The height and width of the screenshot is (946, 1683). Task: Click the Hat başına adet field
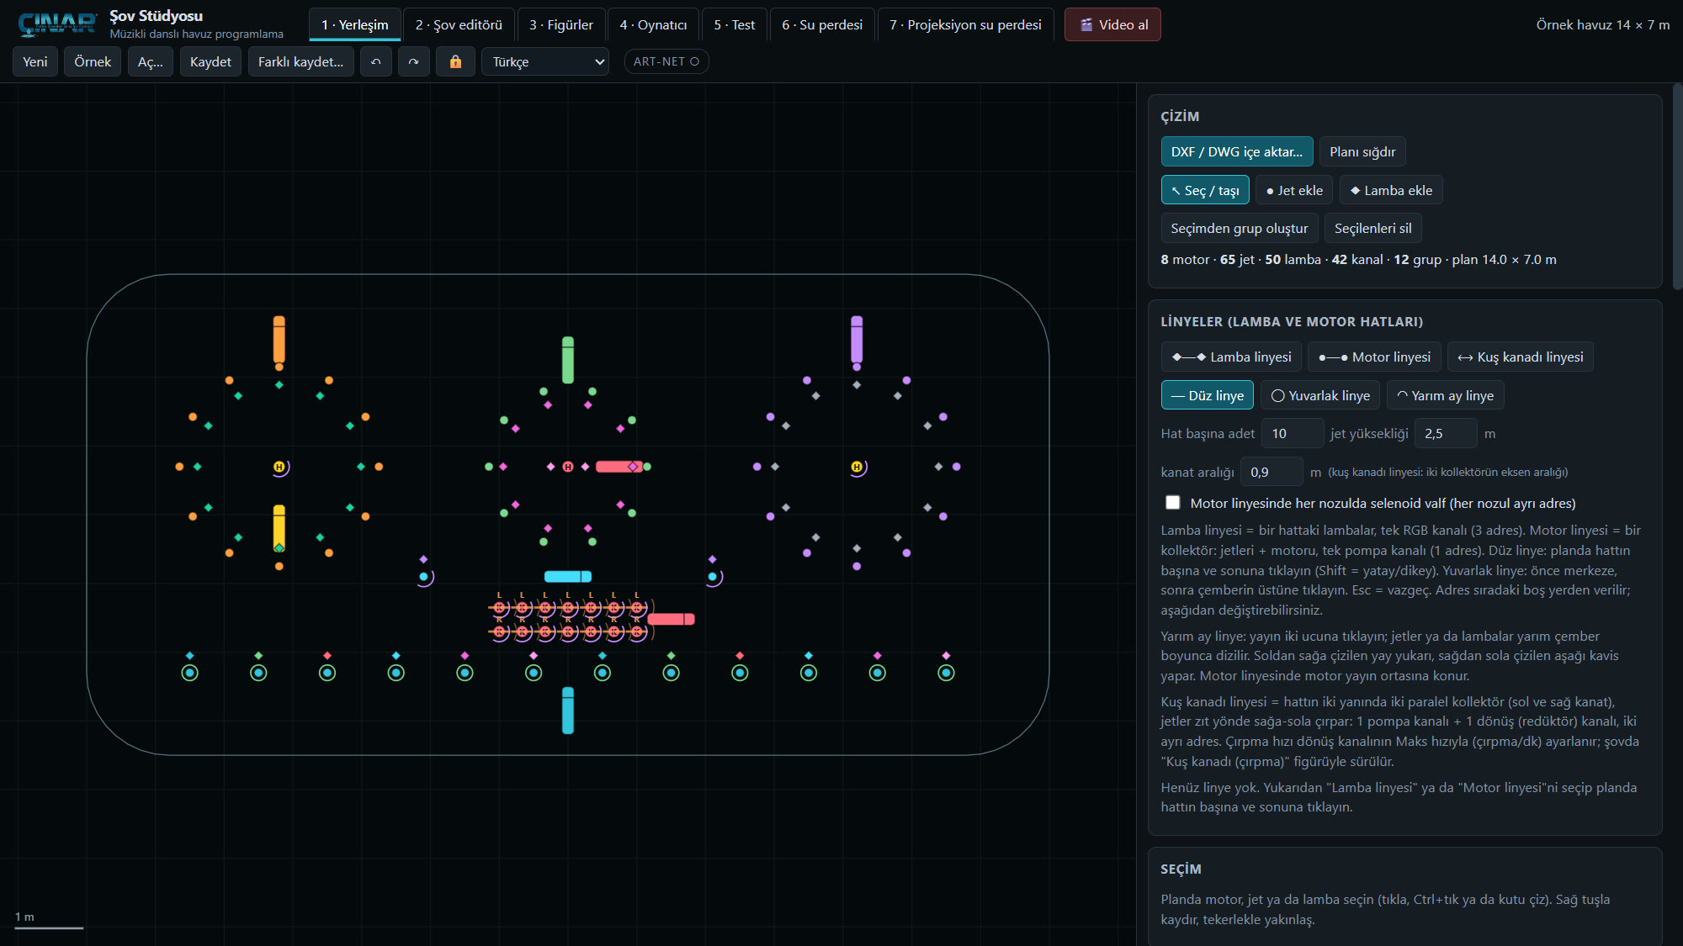pos(1292,433)
